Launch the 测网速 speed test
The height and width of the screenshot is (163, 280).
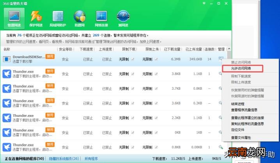[123, 19]
